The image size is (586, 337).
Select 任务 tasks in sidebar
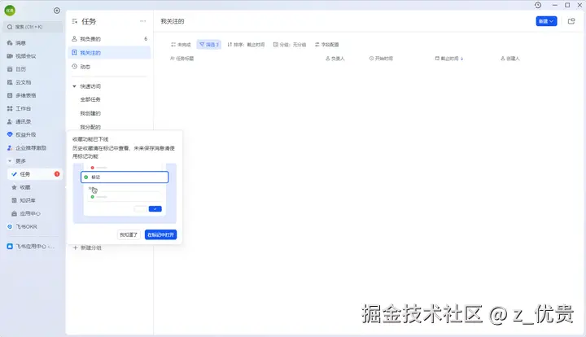(34, 174)
